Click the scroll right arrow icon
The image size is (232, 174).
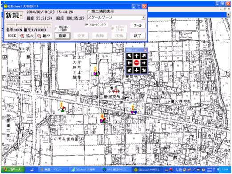pos(144,63)
